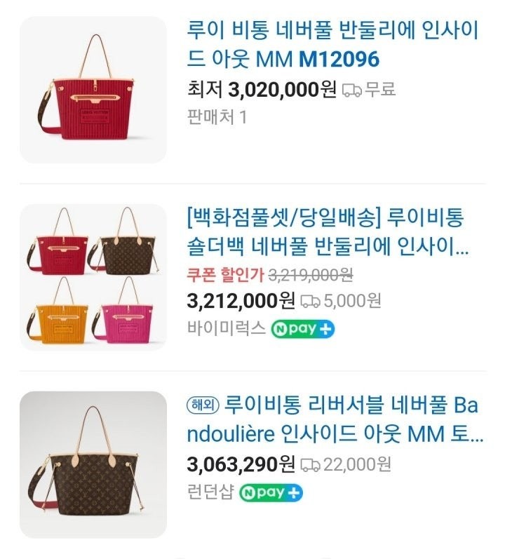Click the truck icon beside 5,000원 shipping
The image size is (505, 559).
pos(310,302)
